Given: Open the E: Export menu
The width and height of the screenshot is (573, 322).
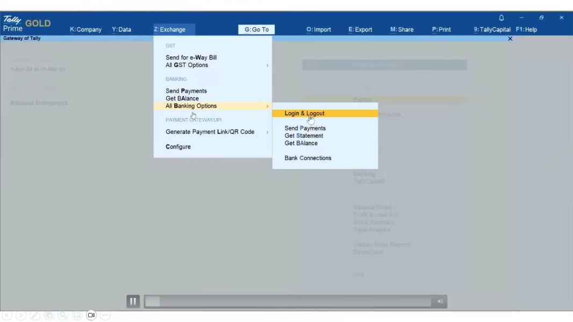Looking at the screenshot, I should point(360,30).
